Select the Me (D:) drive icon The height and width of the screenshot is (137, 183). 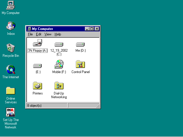click(80, 45)
